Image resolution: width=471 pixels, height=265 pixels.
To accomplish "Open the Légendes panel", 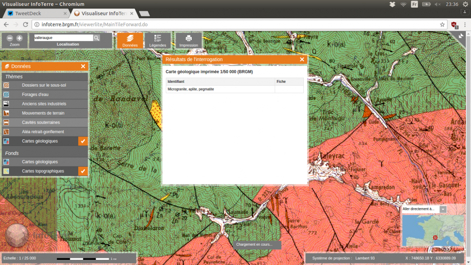I will coord(158,40).
